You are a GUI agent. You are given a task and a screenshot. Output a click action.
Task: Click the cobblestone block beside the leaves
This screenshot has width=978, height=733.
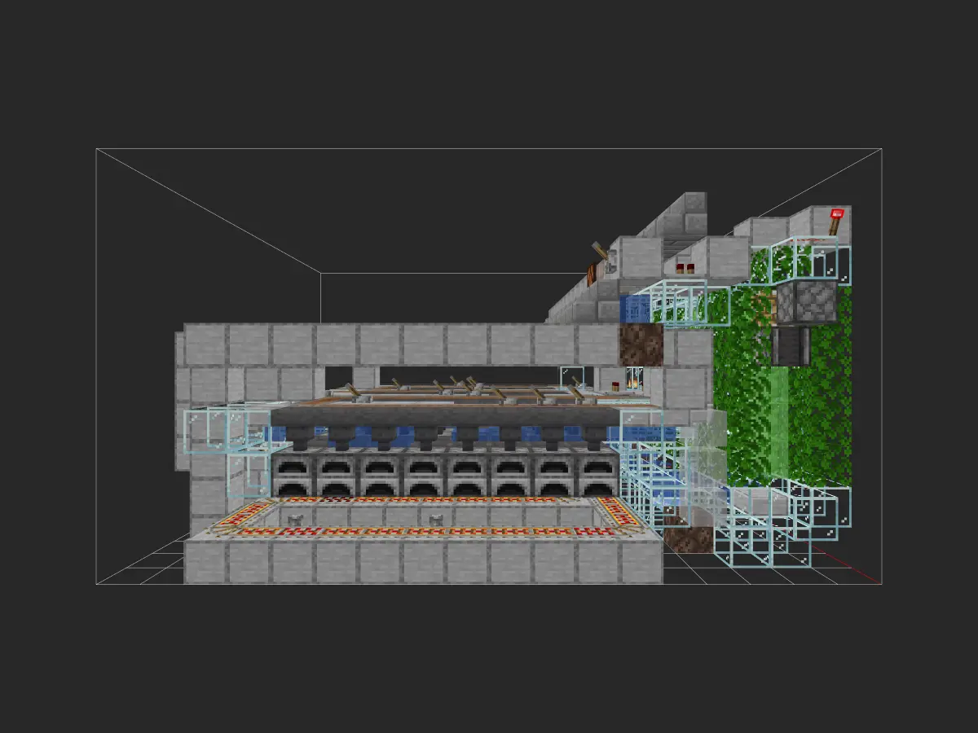pos(805,303)
